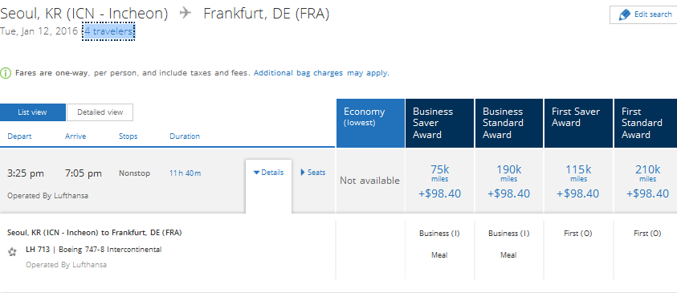677x293 pixels.
Task: Click 'Seoul, KR (ICN - Incheon) to Frankfurt' detail heading
Action: tap(95, 233)
